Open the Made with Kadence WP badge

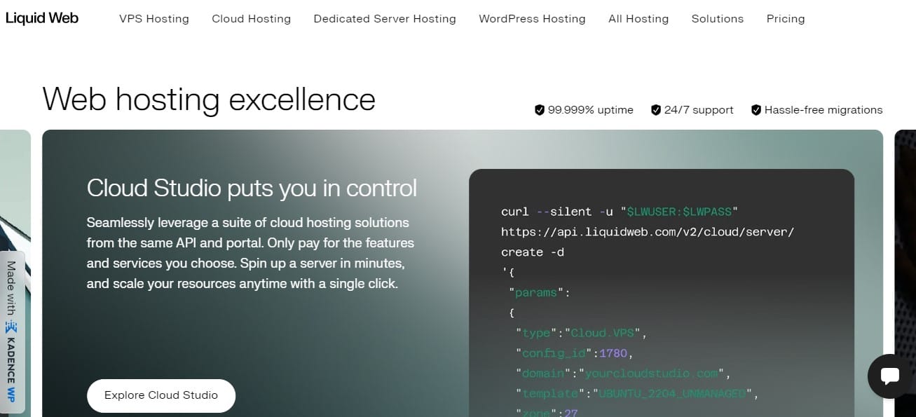click(12, 332)
